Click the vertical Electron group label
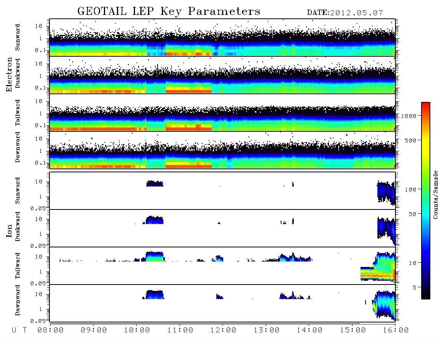This screenshot has width=438, height=337. tap(9, 74)
